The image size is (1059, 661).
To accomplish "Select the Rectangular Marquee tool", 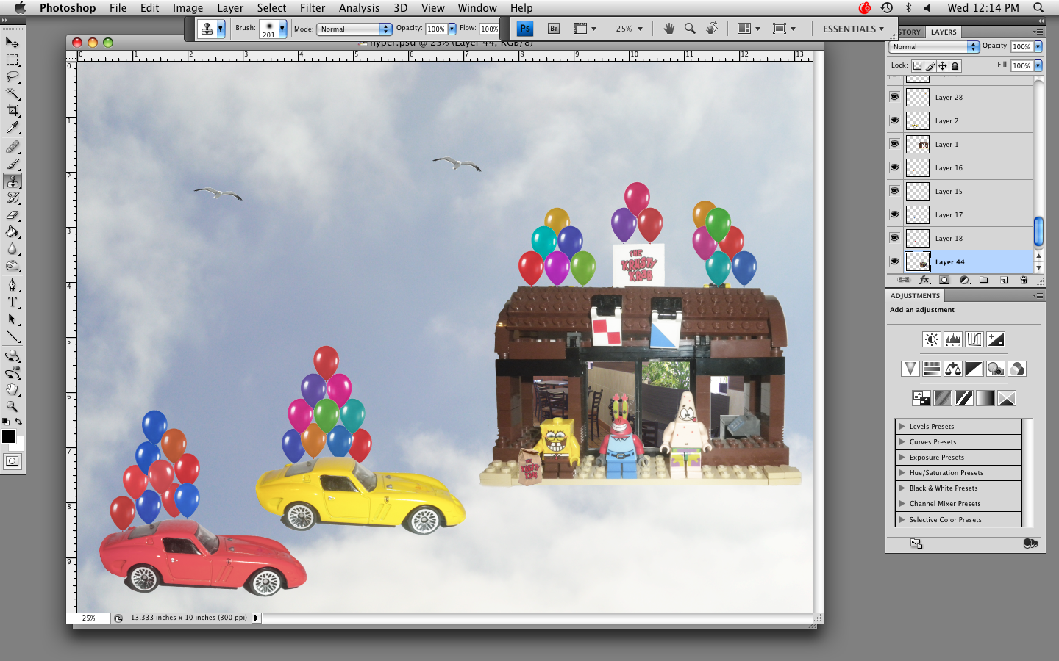I will [13, 59].
